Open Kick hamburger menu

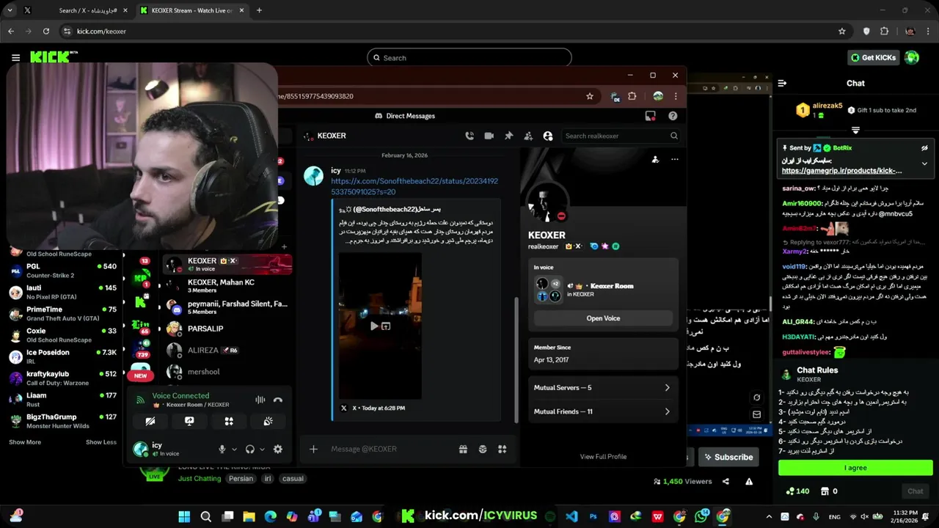point(15,57)
